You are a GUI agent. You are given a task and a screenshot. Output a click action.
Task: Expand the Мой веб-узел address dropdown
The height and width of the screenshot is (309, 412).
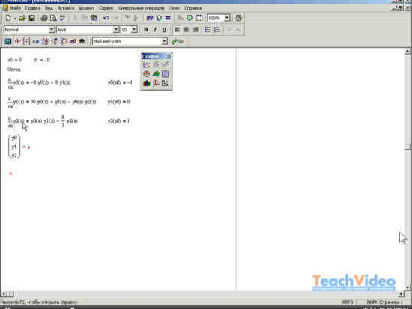164,41
